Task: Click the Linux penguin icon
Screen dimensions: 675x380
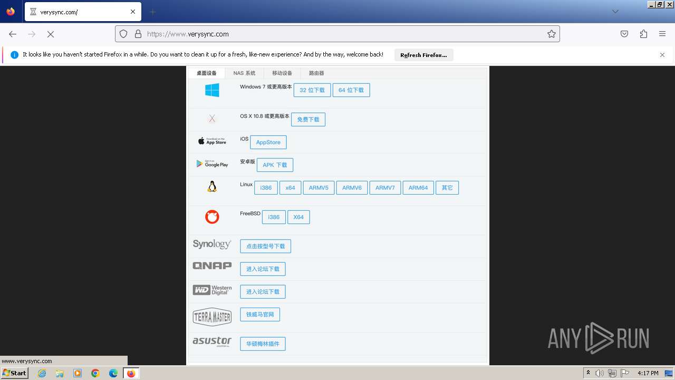Action: [x=212, y=186]
